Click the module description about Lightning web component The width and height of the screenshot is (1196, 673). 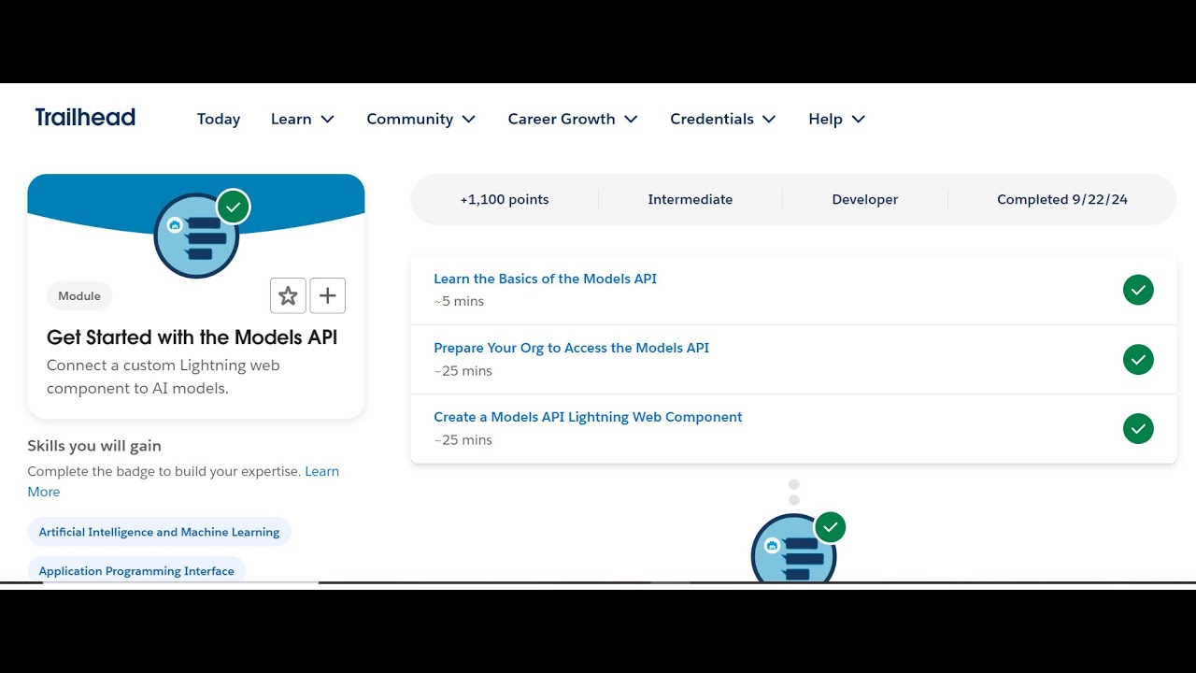(164, 377)
